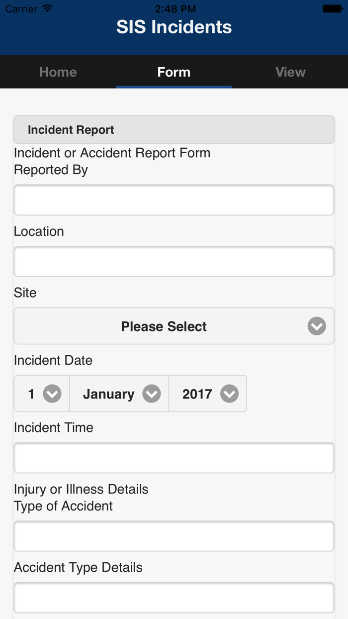This screenshot has width=348, height=619.
Task: Open the Site selection dropdown
Action: click(x=174, y=326)
